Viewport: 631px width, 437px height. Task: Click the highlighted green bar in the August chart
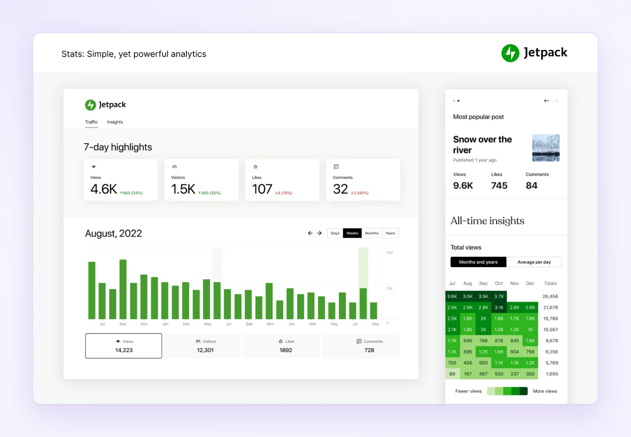pyautogui.click(x=363, y=303)
